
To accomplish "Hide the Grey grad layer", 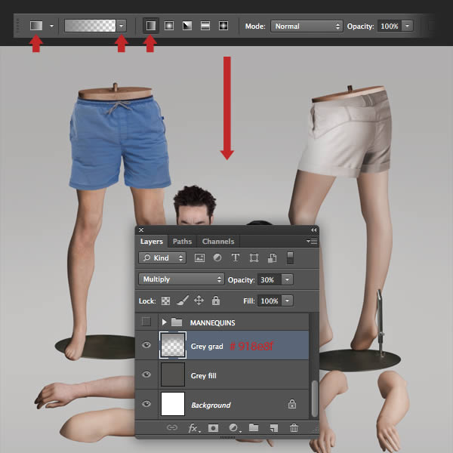I will coord(146,346).
